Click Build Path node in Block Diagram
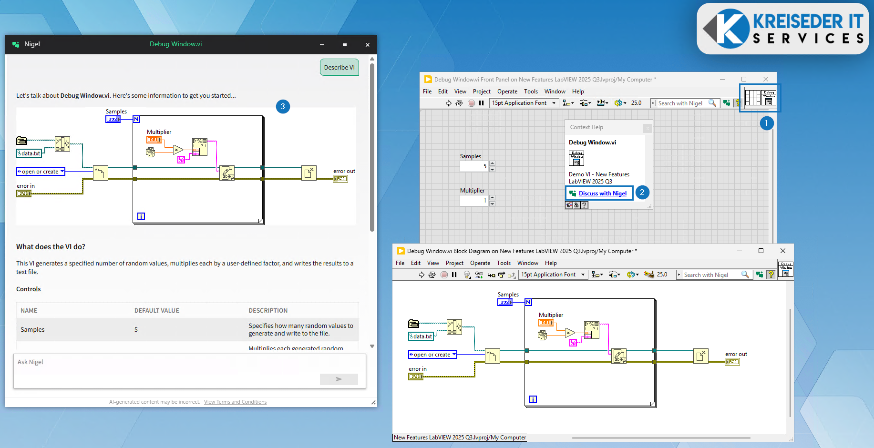The height and width of the screenshot is (448, 874). point(454,327)
